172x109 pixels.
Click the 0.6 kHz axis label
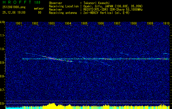tap(2, 104)
